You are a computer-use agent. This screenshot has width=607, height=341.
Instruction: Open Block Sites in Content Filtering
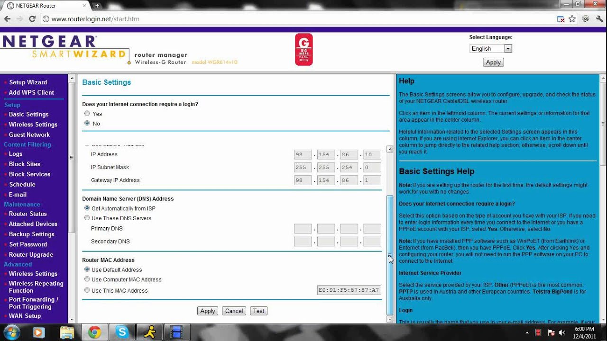[x=24, y=164]
